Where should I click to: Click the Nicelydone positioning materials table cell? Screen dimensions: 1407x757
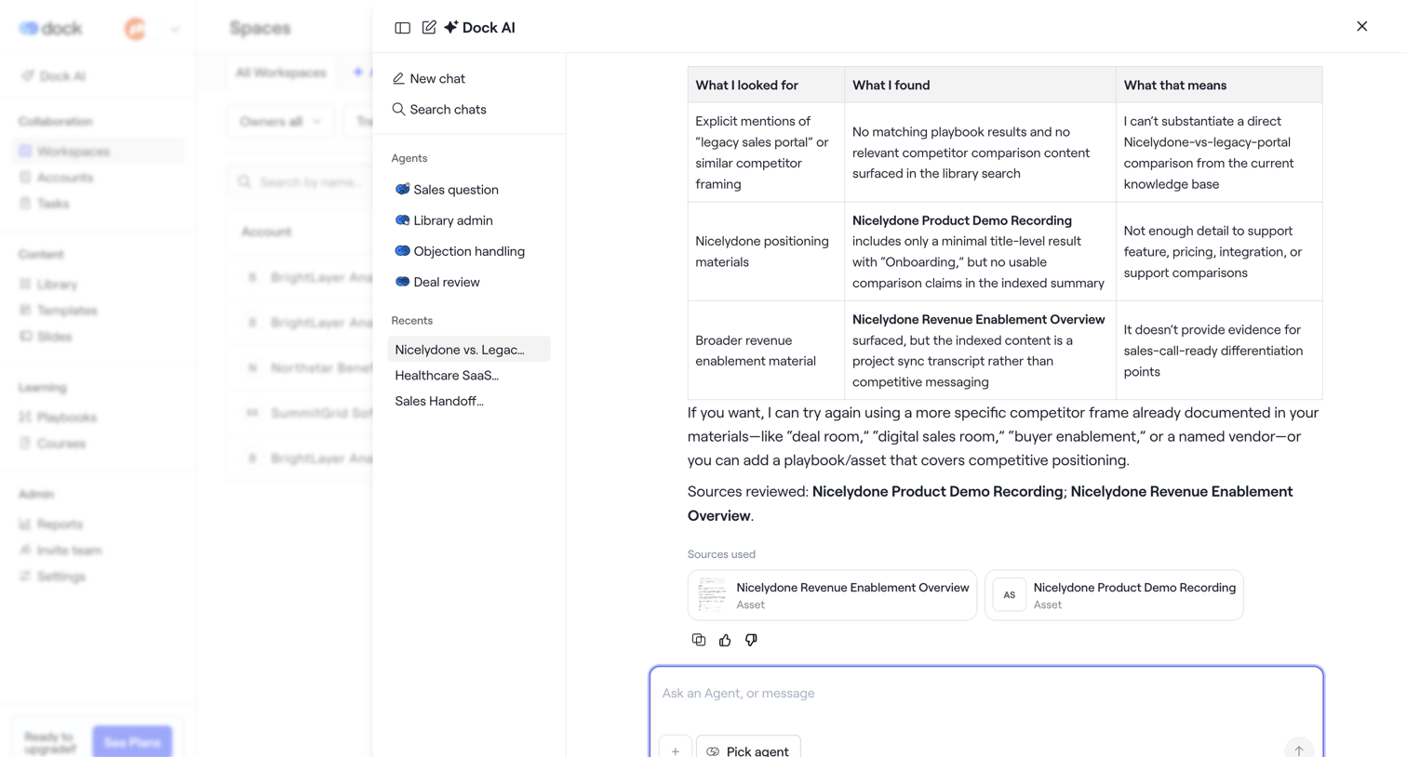[x=766, y=251]
